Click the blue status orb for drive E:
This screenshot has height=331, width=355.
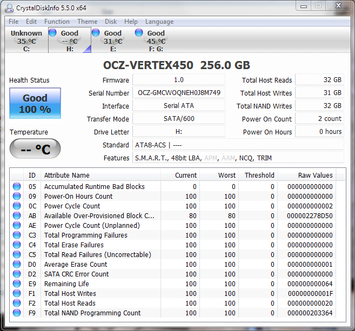click(x=96, y=32)
